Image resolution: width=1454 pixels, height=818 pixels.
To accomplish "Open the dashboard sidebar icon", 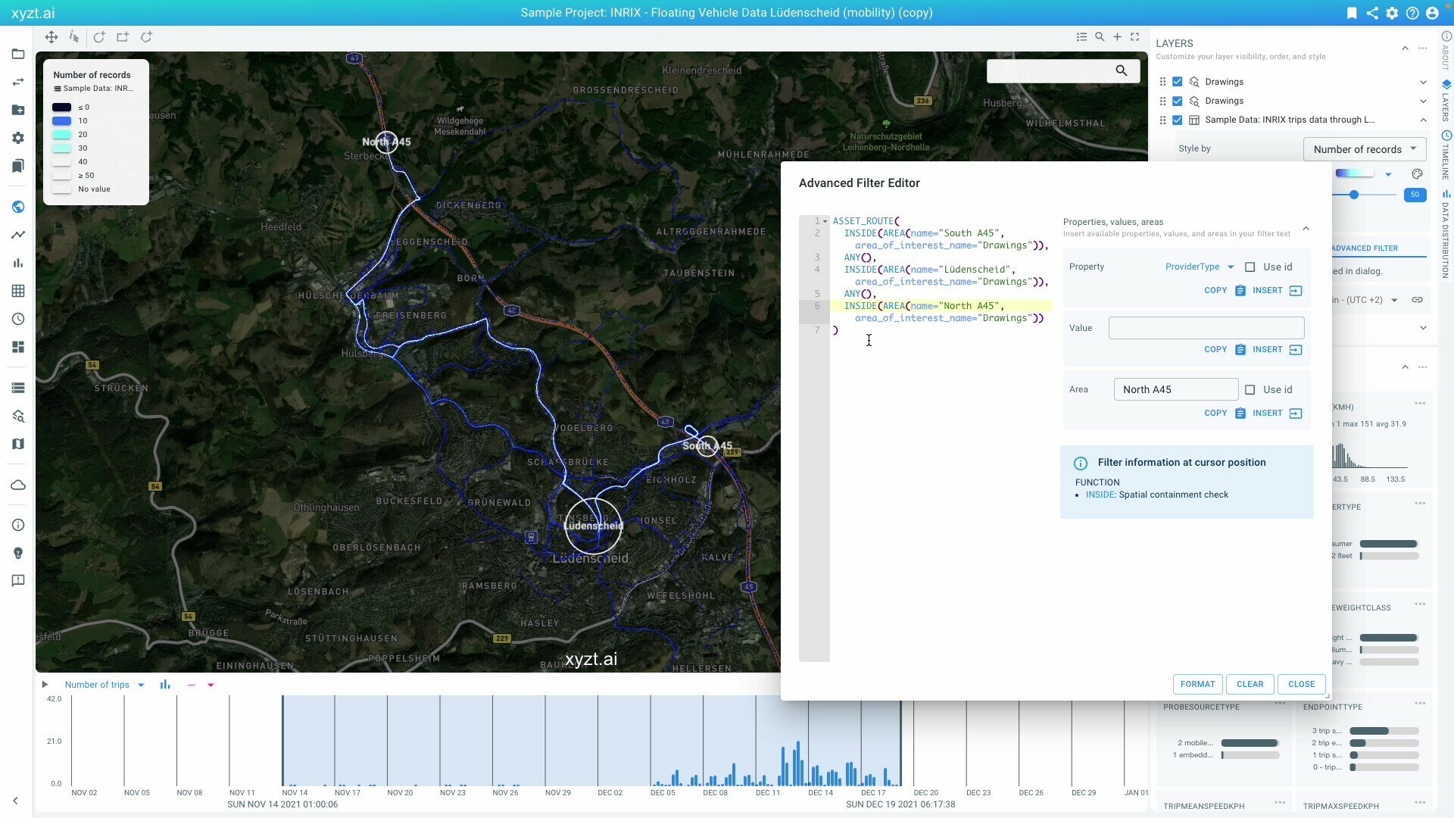I will tap(18, 347).
